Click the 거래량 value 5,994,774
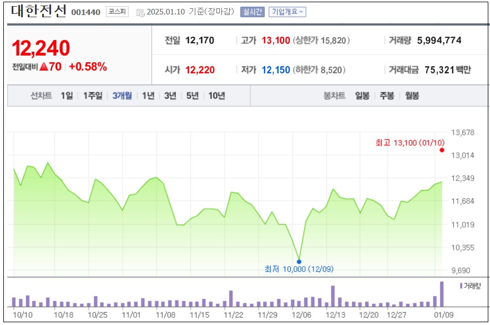 pyautogui.click(x=439, y=41)
